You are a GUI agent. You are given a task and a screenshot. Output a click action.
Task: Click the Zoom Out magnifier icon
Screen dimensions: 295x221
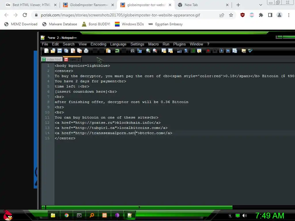coord(155,51)
